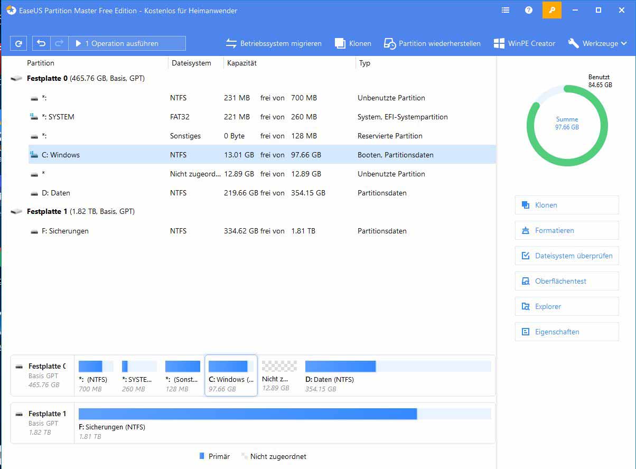The width and height of the screenshot is (636, 469).
Task: Click the Festplatte 0 drive icon in list
Action: [16, 78]
